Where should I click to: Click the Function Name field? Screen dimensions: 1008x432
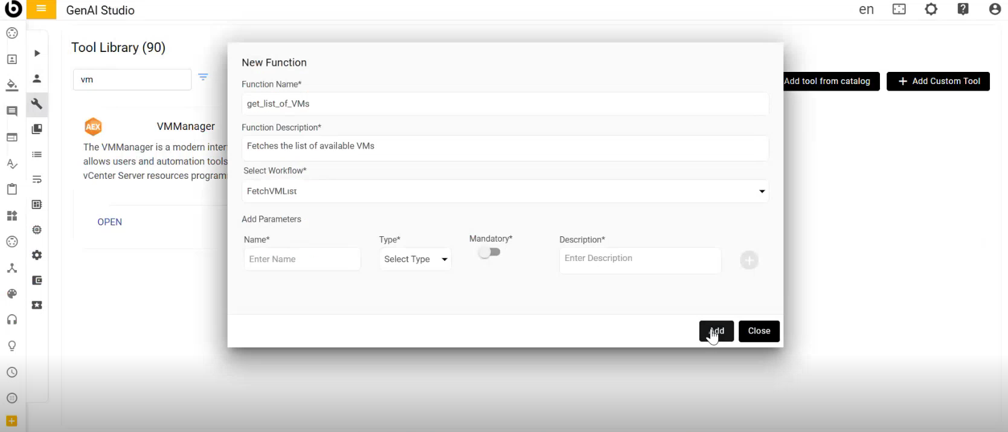point(506,104)
